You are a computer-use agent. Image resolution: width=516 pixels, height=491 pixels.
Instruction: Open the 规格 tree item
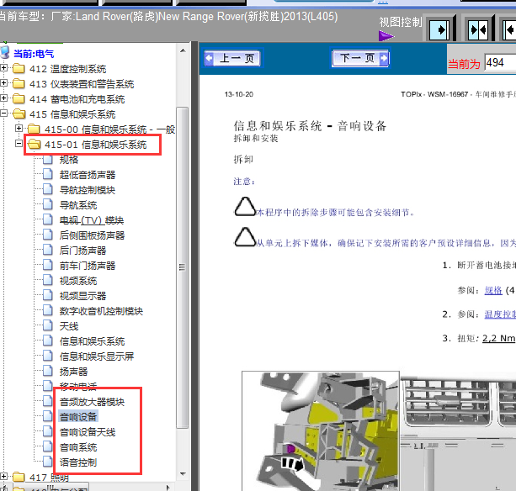(x=69, y=160)
